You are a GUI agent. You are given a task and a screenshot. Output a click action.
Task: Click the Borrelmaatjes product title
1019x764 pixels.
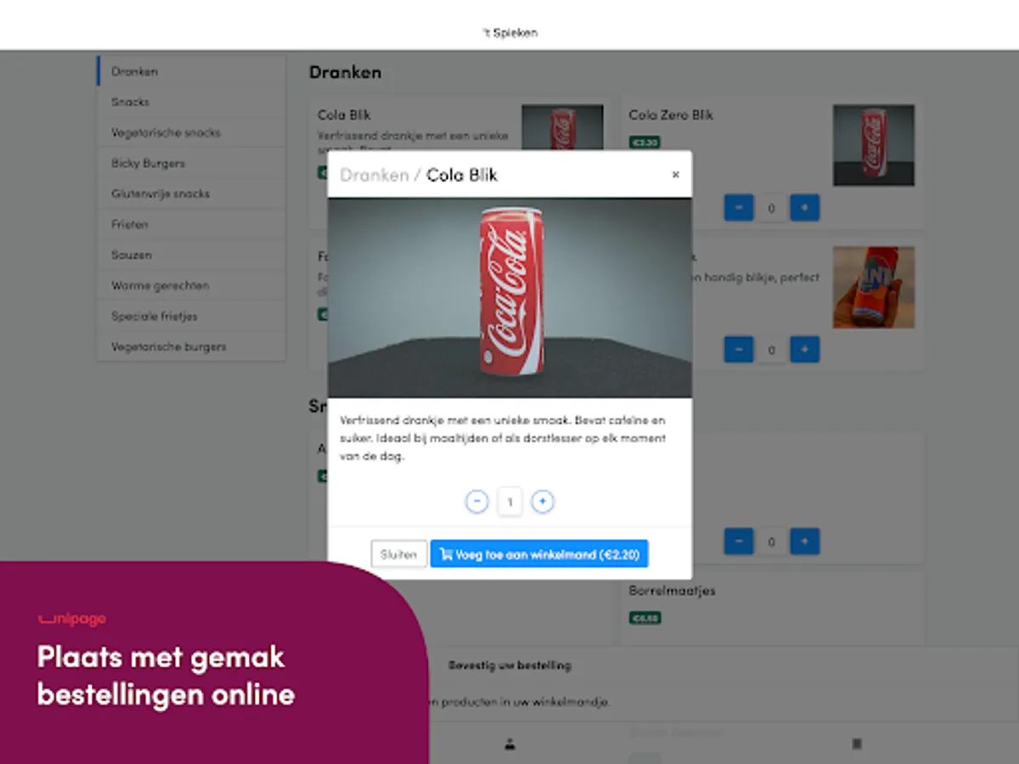(x=672, y=590)
